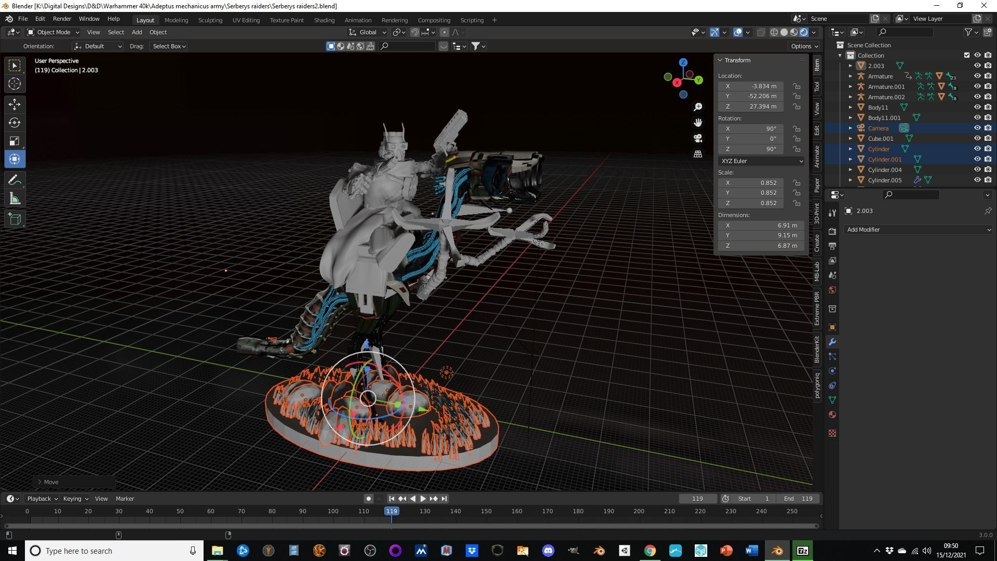Open the Select Box drag dropdown
Viewport: 997px width, 561px height.
point(169,46)
